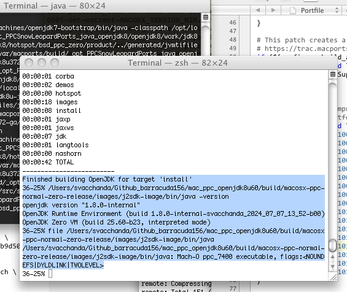This screenshot has width=347, height=292.
Task: Click the '00:00:01 corba' line
Action: pos(49,76)
